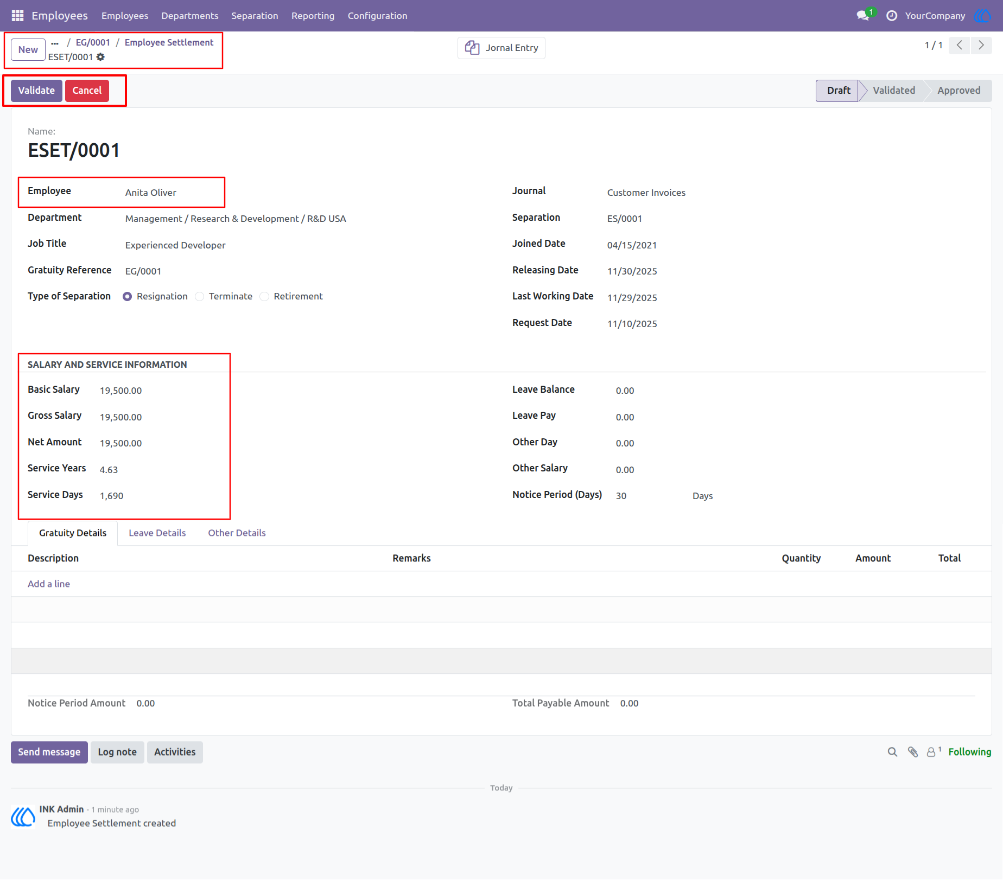
Task: Expand the collapsed breadcrumb ellipsis
Action: click(x=55, y=43)
